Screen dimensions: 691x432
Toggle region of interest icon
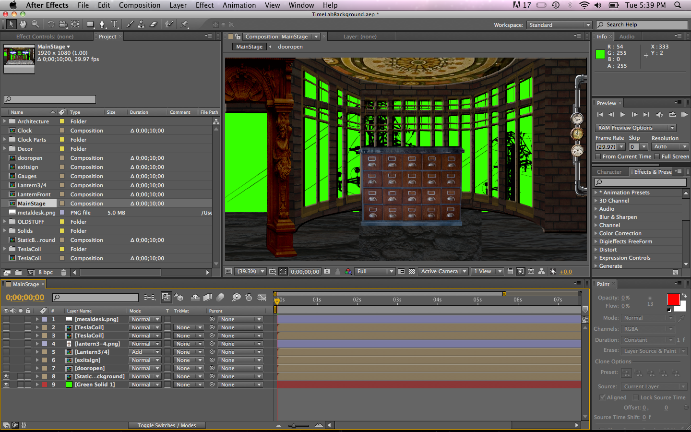pos(402,271)
